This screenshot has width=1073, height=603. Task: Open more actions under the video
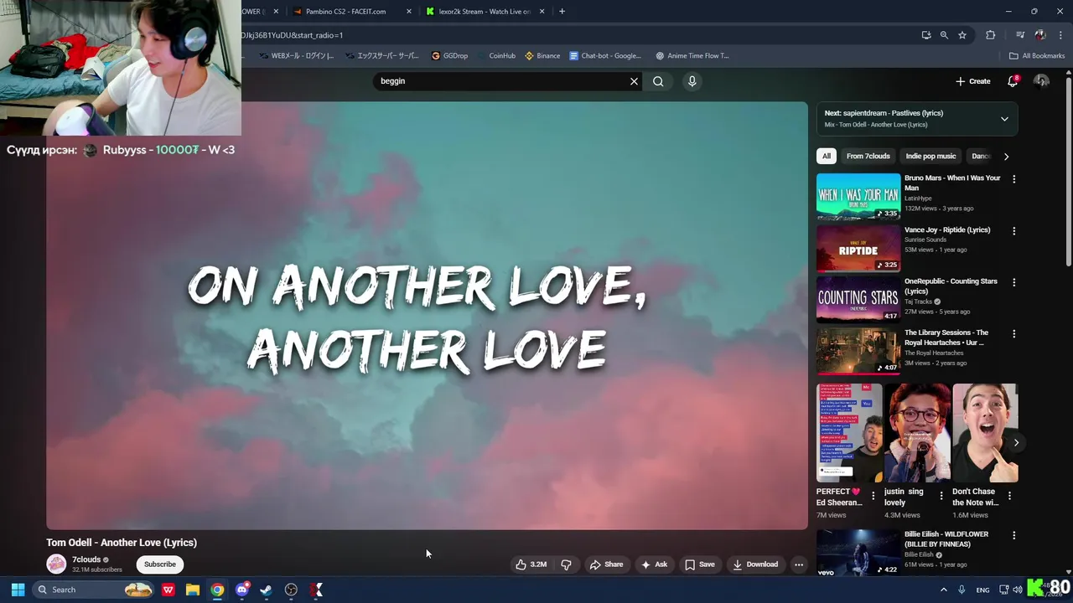(x=799, y=564)
